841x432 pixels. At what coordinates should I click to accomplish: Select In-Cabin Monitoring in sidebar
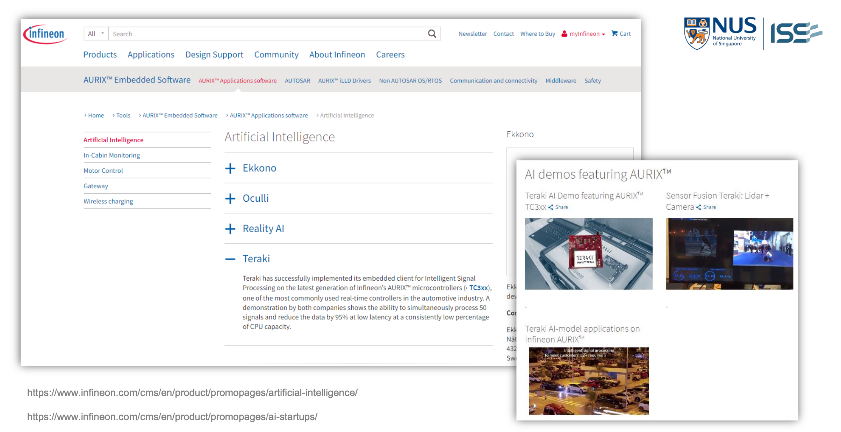click(x=112, y=155)
